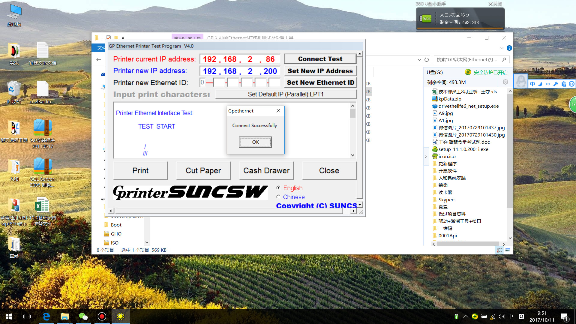Open File Explorer taskbar icon
The image size is (576, 324).
tap(64, 316)
